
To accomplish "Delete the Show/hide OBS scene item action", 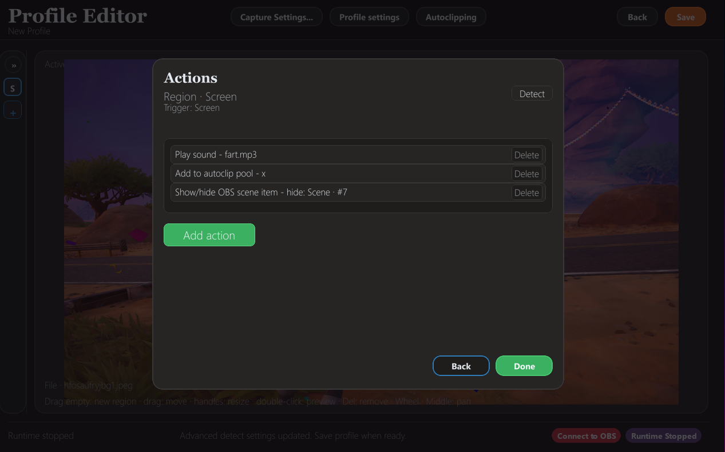I will tap(526, 192).
